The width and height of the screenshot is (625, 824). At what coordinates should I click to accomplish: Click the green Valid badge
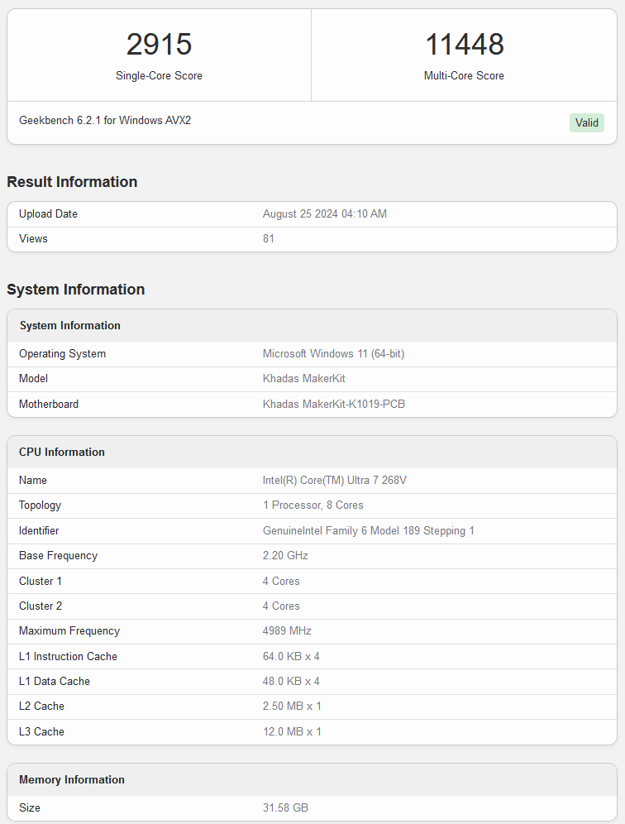(586, 122)
